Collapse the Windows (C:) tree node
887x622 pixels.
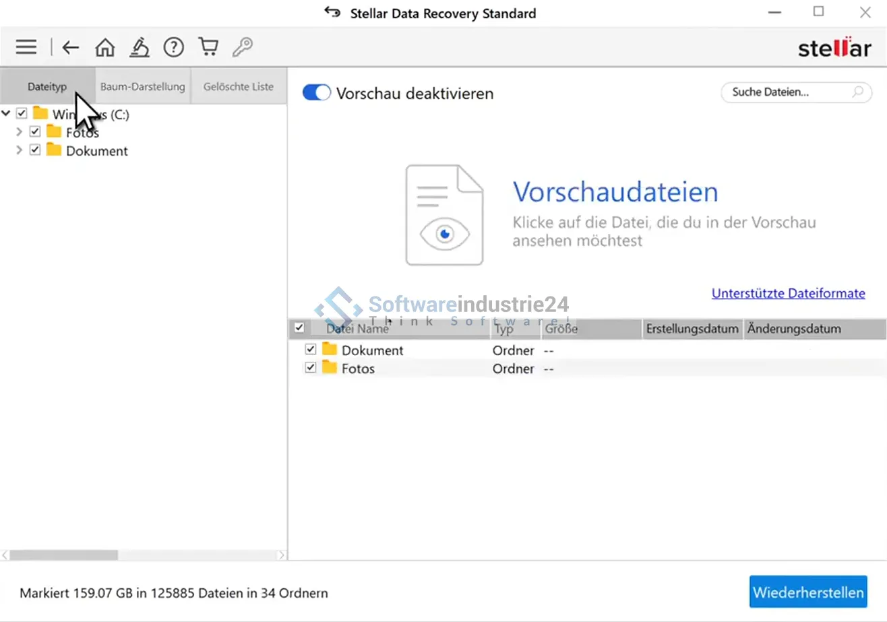(6, 114)
